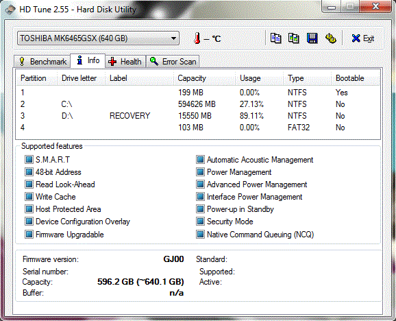This screenshot has height=321, width=396.
Task: Select the Info tab
Action: (x=88, y=60)
